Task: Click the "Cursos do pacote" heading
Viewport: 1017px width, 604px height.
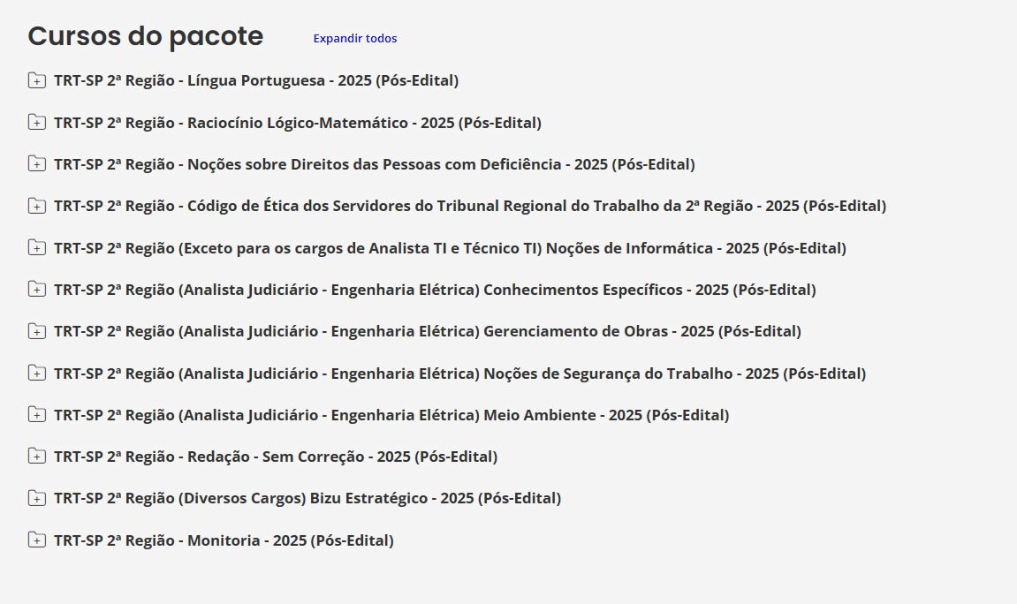Action: click(146, 37)
